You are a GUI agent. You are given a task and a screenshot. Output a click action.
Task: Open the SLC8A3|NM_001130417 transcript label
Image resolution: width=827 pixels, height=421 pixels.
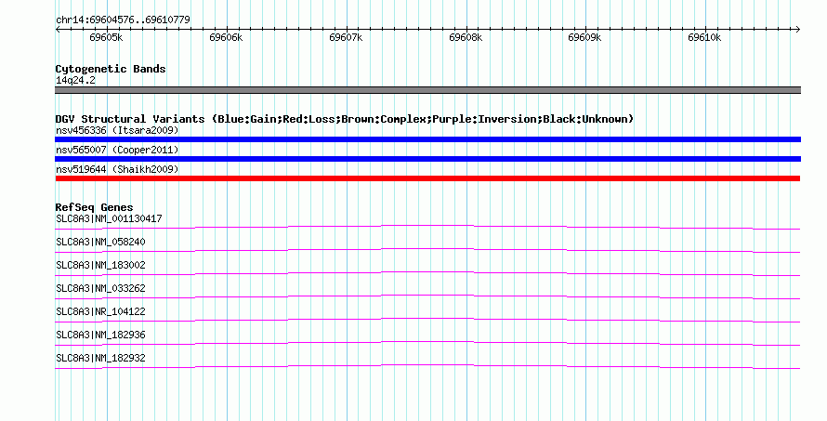tap(109, 218)
